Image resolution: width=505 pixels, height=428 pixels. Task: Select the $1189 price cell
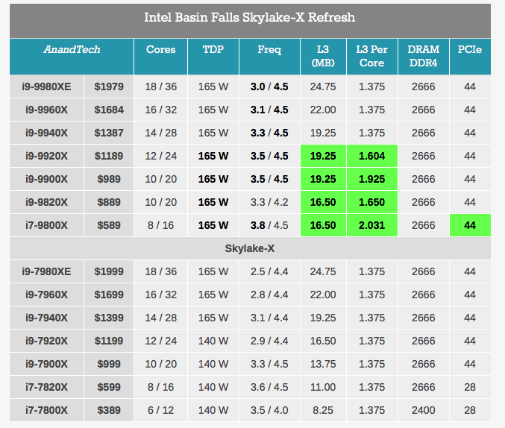(x=109, y=156)
